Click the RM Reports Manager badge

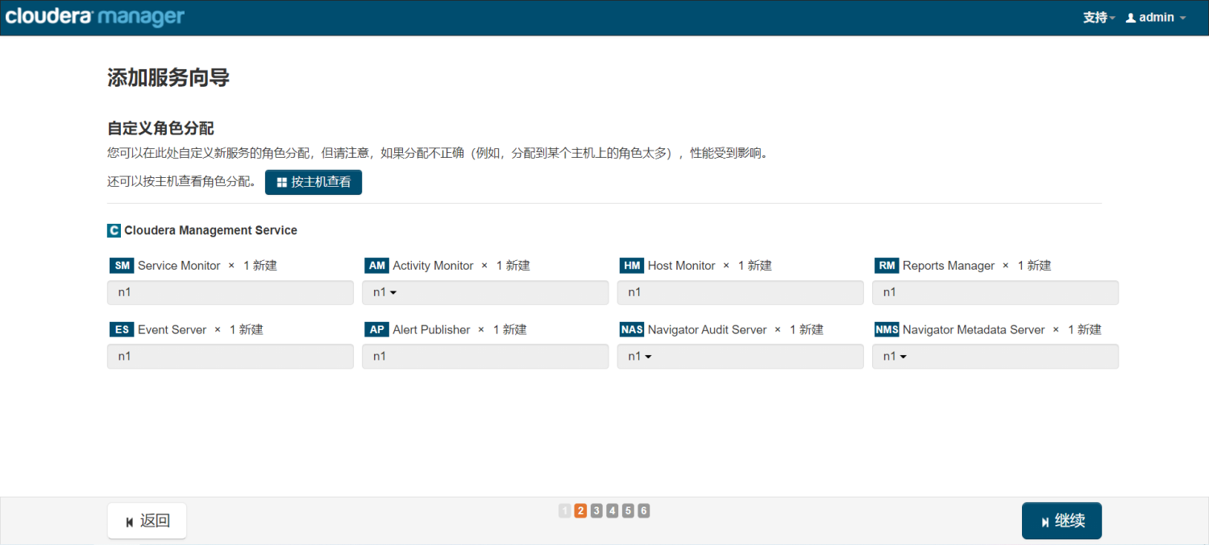pos(887,266)
